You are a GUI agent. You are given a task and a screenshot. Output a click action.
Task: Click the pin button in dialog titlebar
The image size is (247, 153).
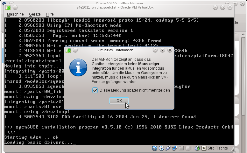pyautogui.click(x=75, y=50)
